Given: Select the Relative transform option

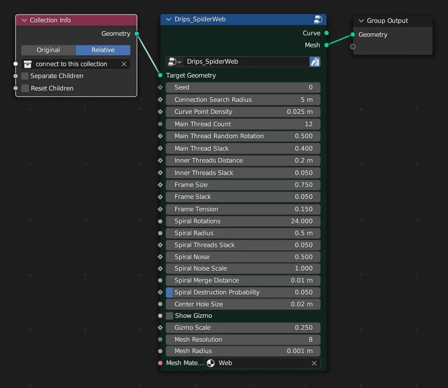Looking at the screenshot, I should pyautogui.click(x=102, y=50).
